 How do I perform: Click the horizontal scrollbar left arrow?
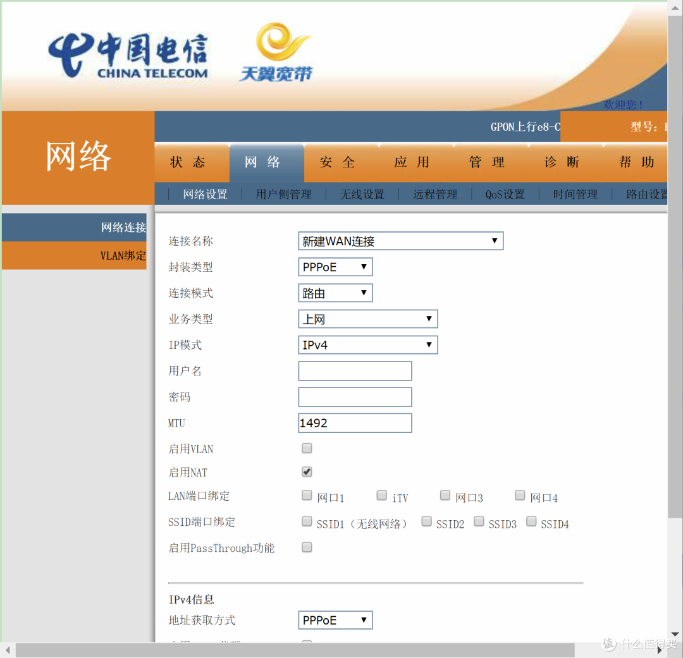click(8, 650)
